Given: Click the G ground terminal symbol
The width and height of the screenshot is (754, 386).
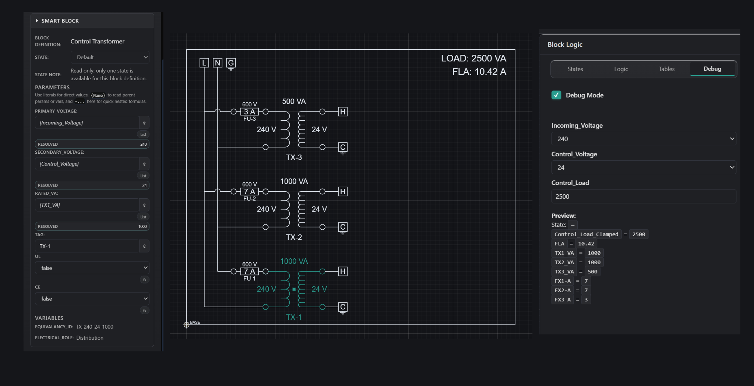Looking at the screenshot, I should point(231,64).
